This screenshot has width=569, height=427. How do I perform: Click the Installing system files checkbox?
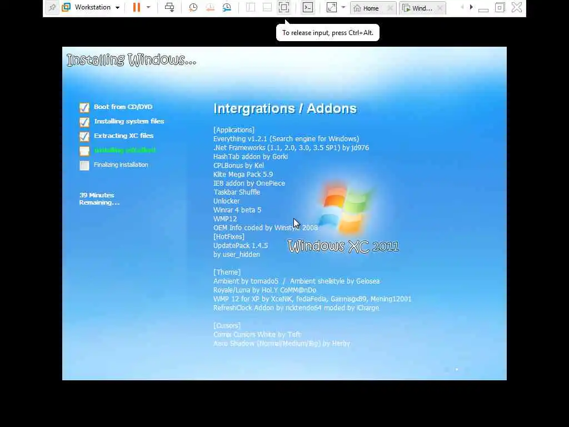[x=84, y=122]
